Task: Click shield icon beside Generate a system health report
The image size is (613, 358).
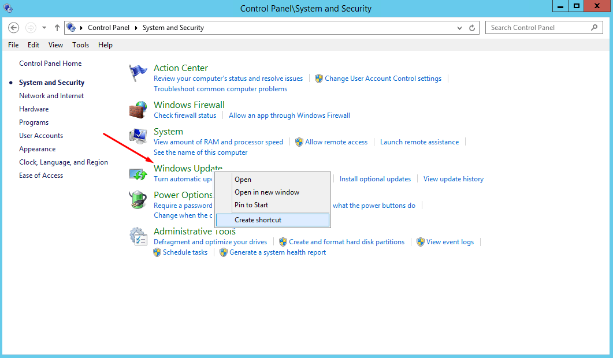Action: click(224, 252)
